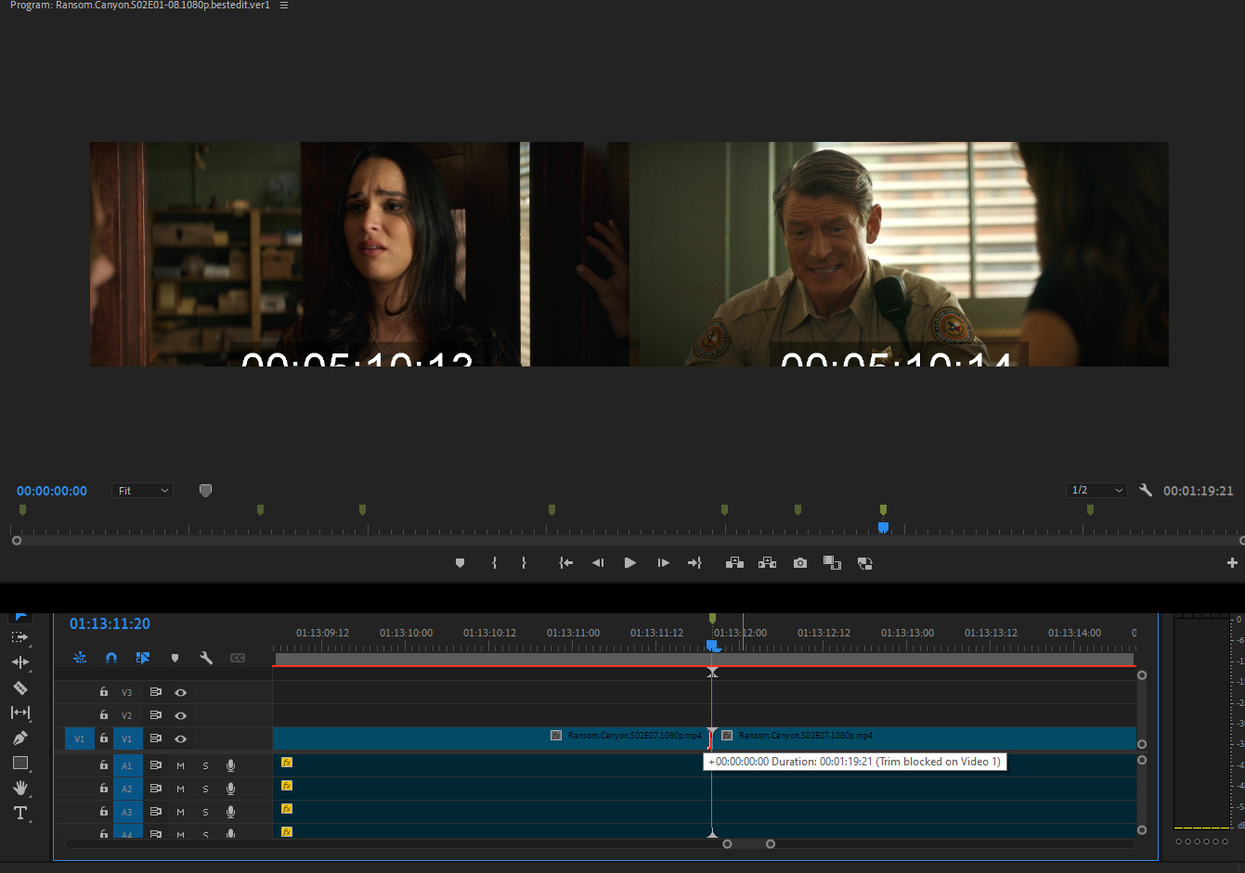Export frame with the camera icon
The width and height of the screenshot is (1245, 873).
click(799, 563)
